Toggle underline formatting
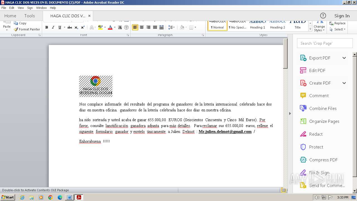Viewport: 357px width, 201px height. [60, 27]
